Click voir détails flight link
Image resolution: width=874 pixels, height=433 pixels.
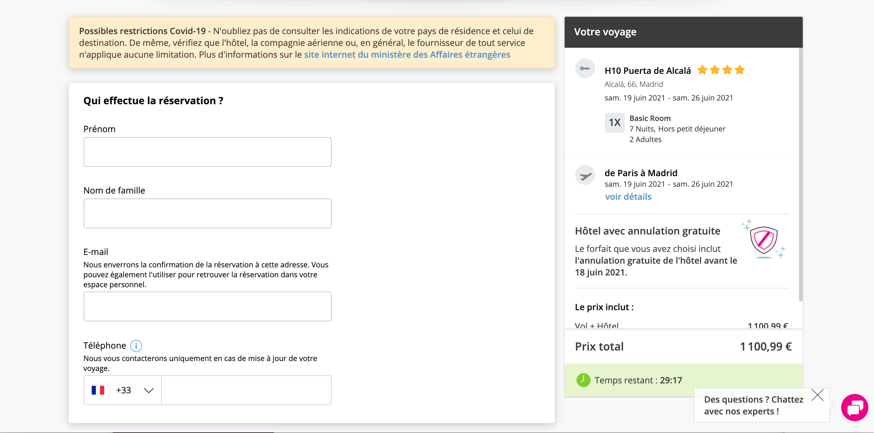click(628, 197)
